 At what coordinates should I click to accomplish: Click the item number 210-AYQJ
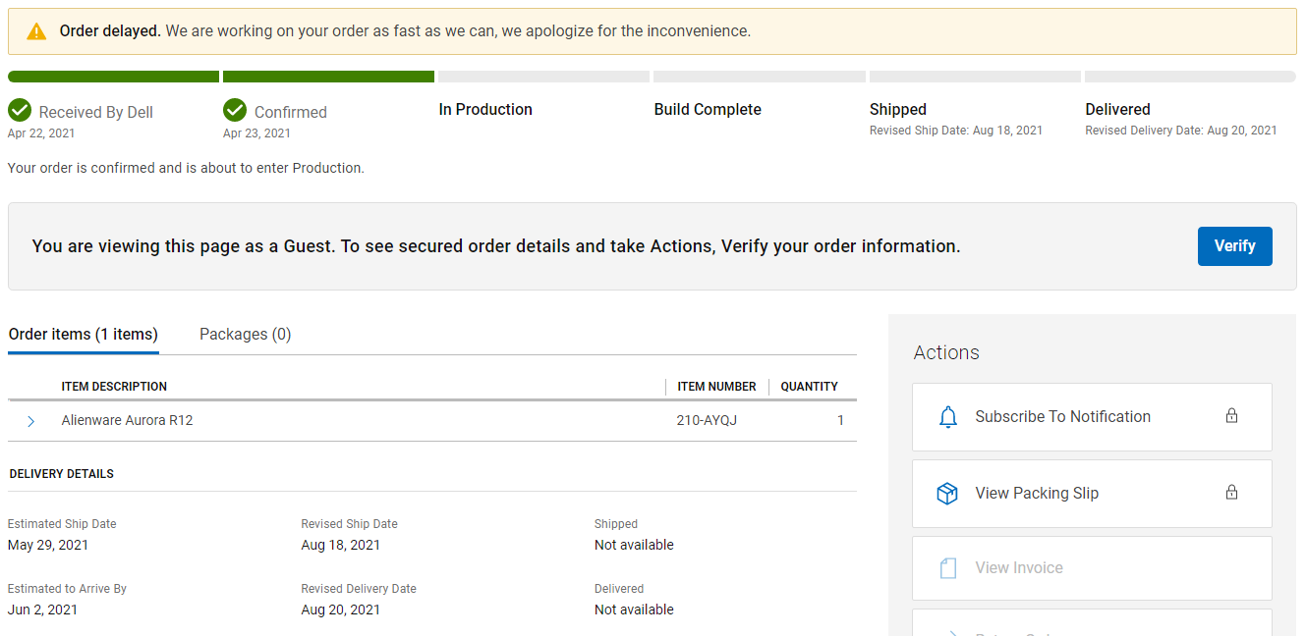[707, 421]
